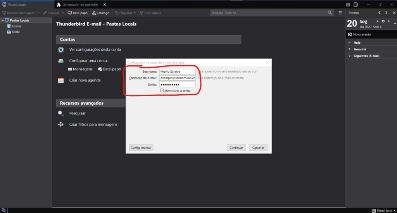Click the Senha password field

[177, 85]
